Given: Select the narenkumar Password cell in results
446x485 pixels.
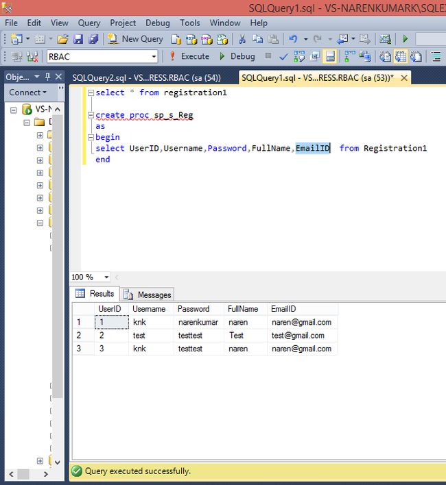Looking at the screenshot, I should coord(198,322).
